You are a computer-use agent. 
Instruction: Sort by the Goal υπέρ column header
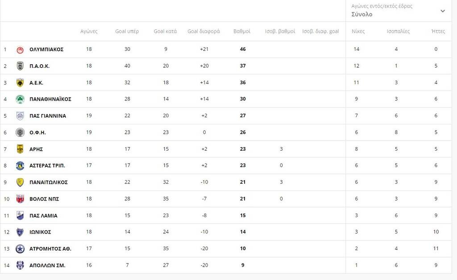(x=127, y=31)
